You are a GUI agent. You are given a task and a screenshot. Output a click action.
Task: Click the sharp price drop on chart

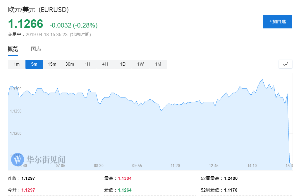click(289, 132)
